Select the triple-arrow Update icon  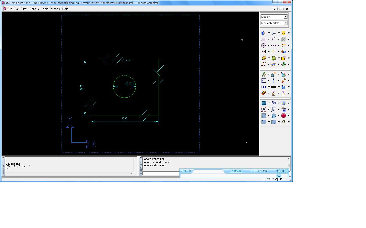(264, 87)
